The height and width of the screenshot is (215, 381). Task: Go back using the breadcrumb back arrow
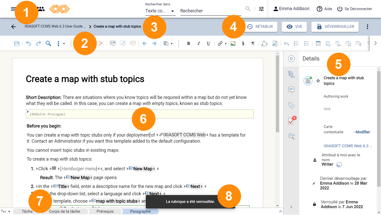click(13, 27)
